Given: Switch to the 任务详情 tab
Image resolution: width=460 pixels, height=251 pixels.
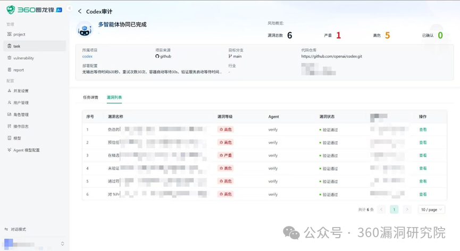Looking at the screenshot, I should 90,97.
